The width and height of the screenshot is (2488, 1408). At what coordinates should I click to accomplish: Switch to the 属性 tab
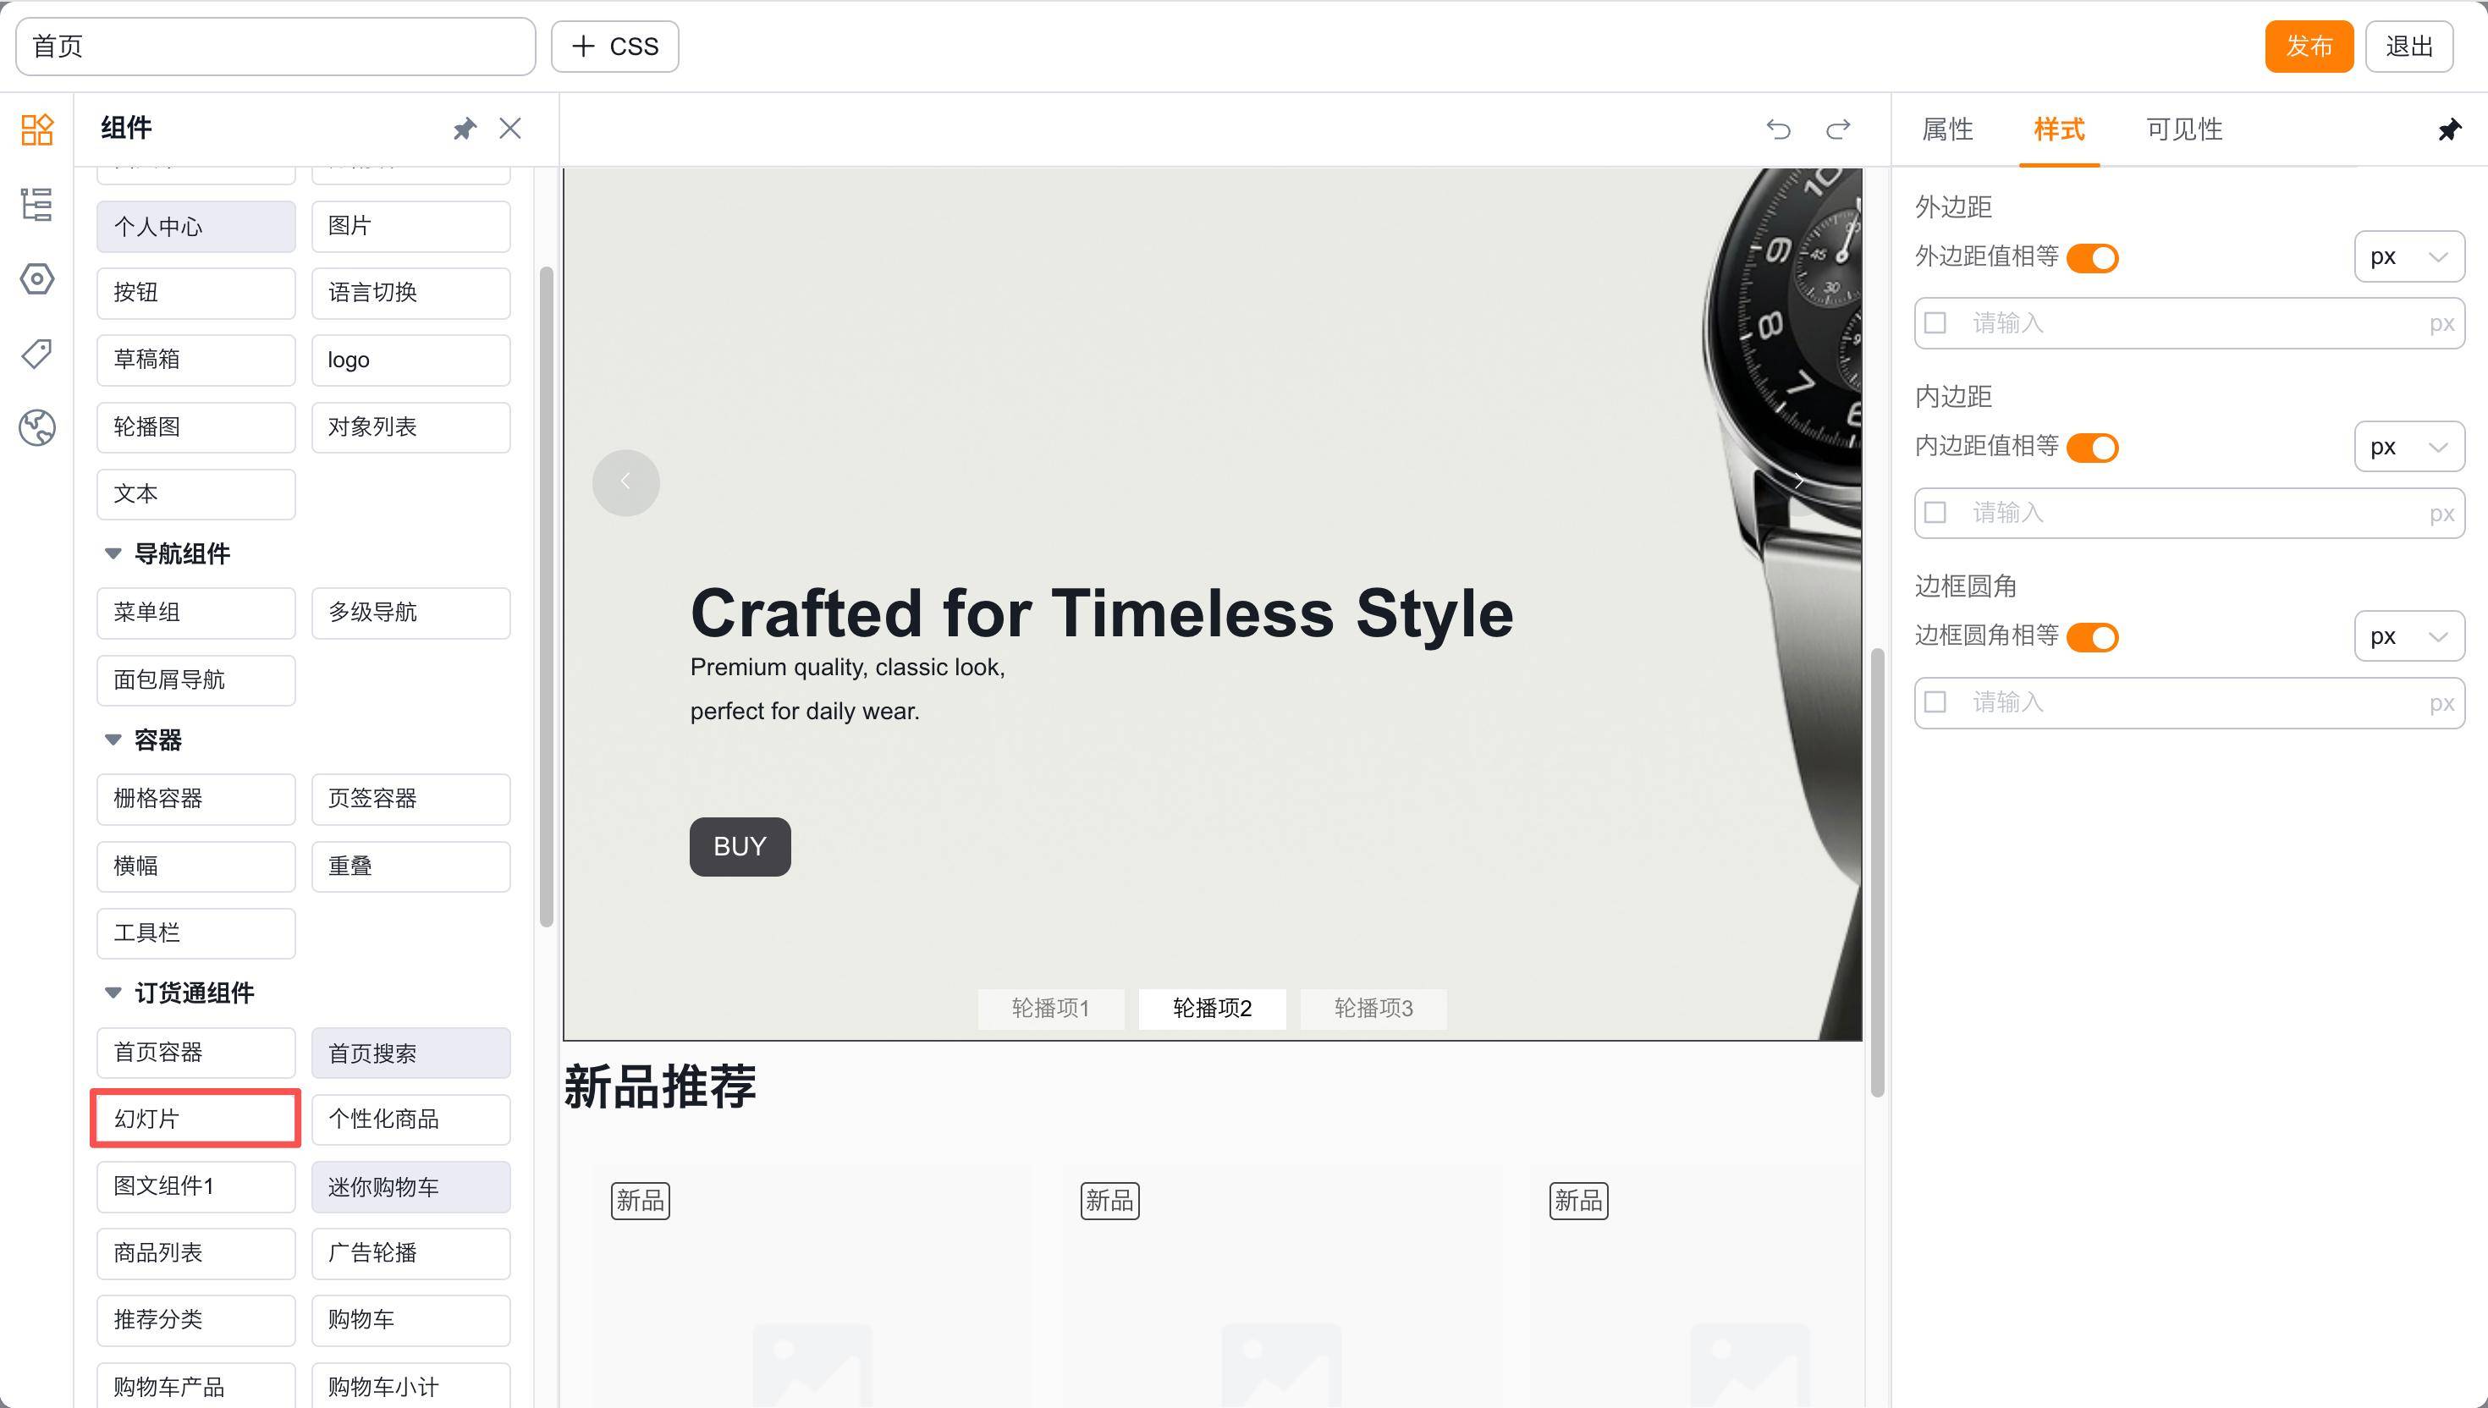tap(1946, 129)
